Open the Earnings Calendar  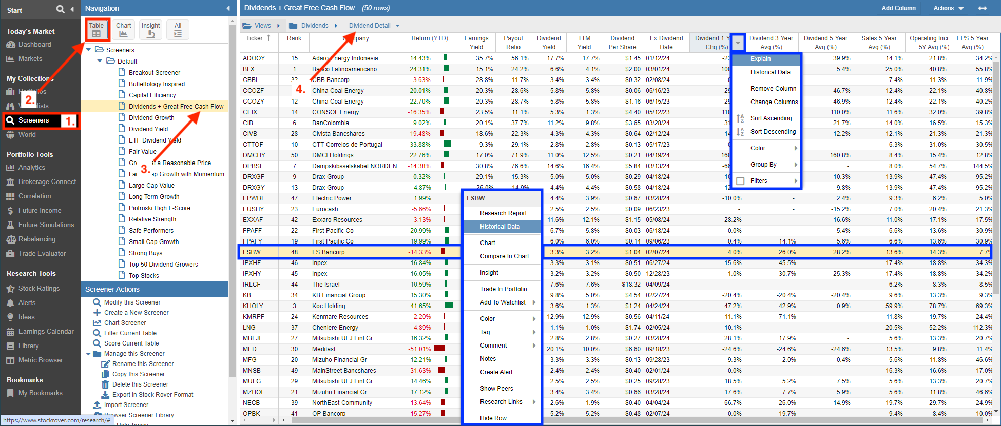pos(46,331)
